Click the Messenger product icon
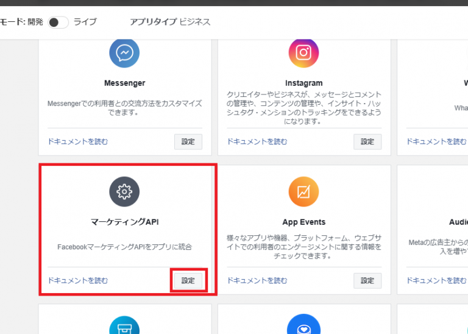 124,53
